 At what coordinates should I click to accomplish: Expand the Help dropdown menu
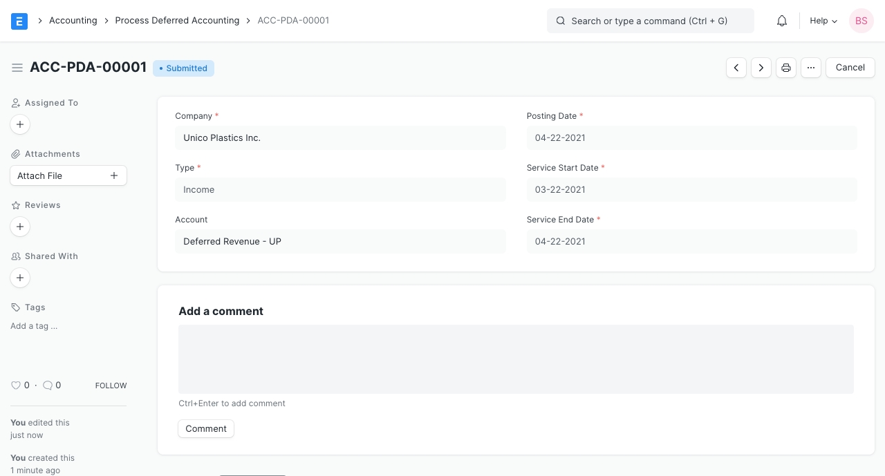[823, 21]
